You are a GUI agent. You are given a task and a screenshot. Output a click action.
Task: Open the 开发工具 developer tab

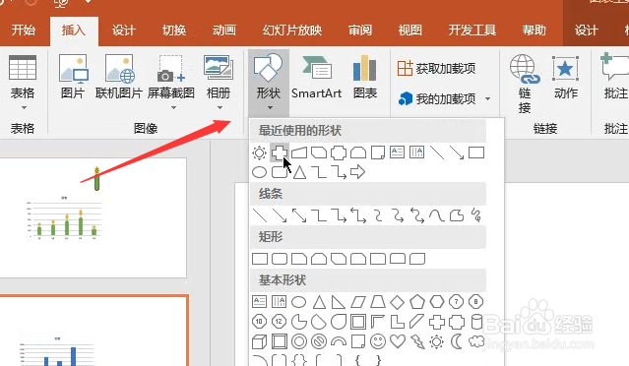[472, 30]
